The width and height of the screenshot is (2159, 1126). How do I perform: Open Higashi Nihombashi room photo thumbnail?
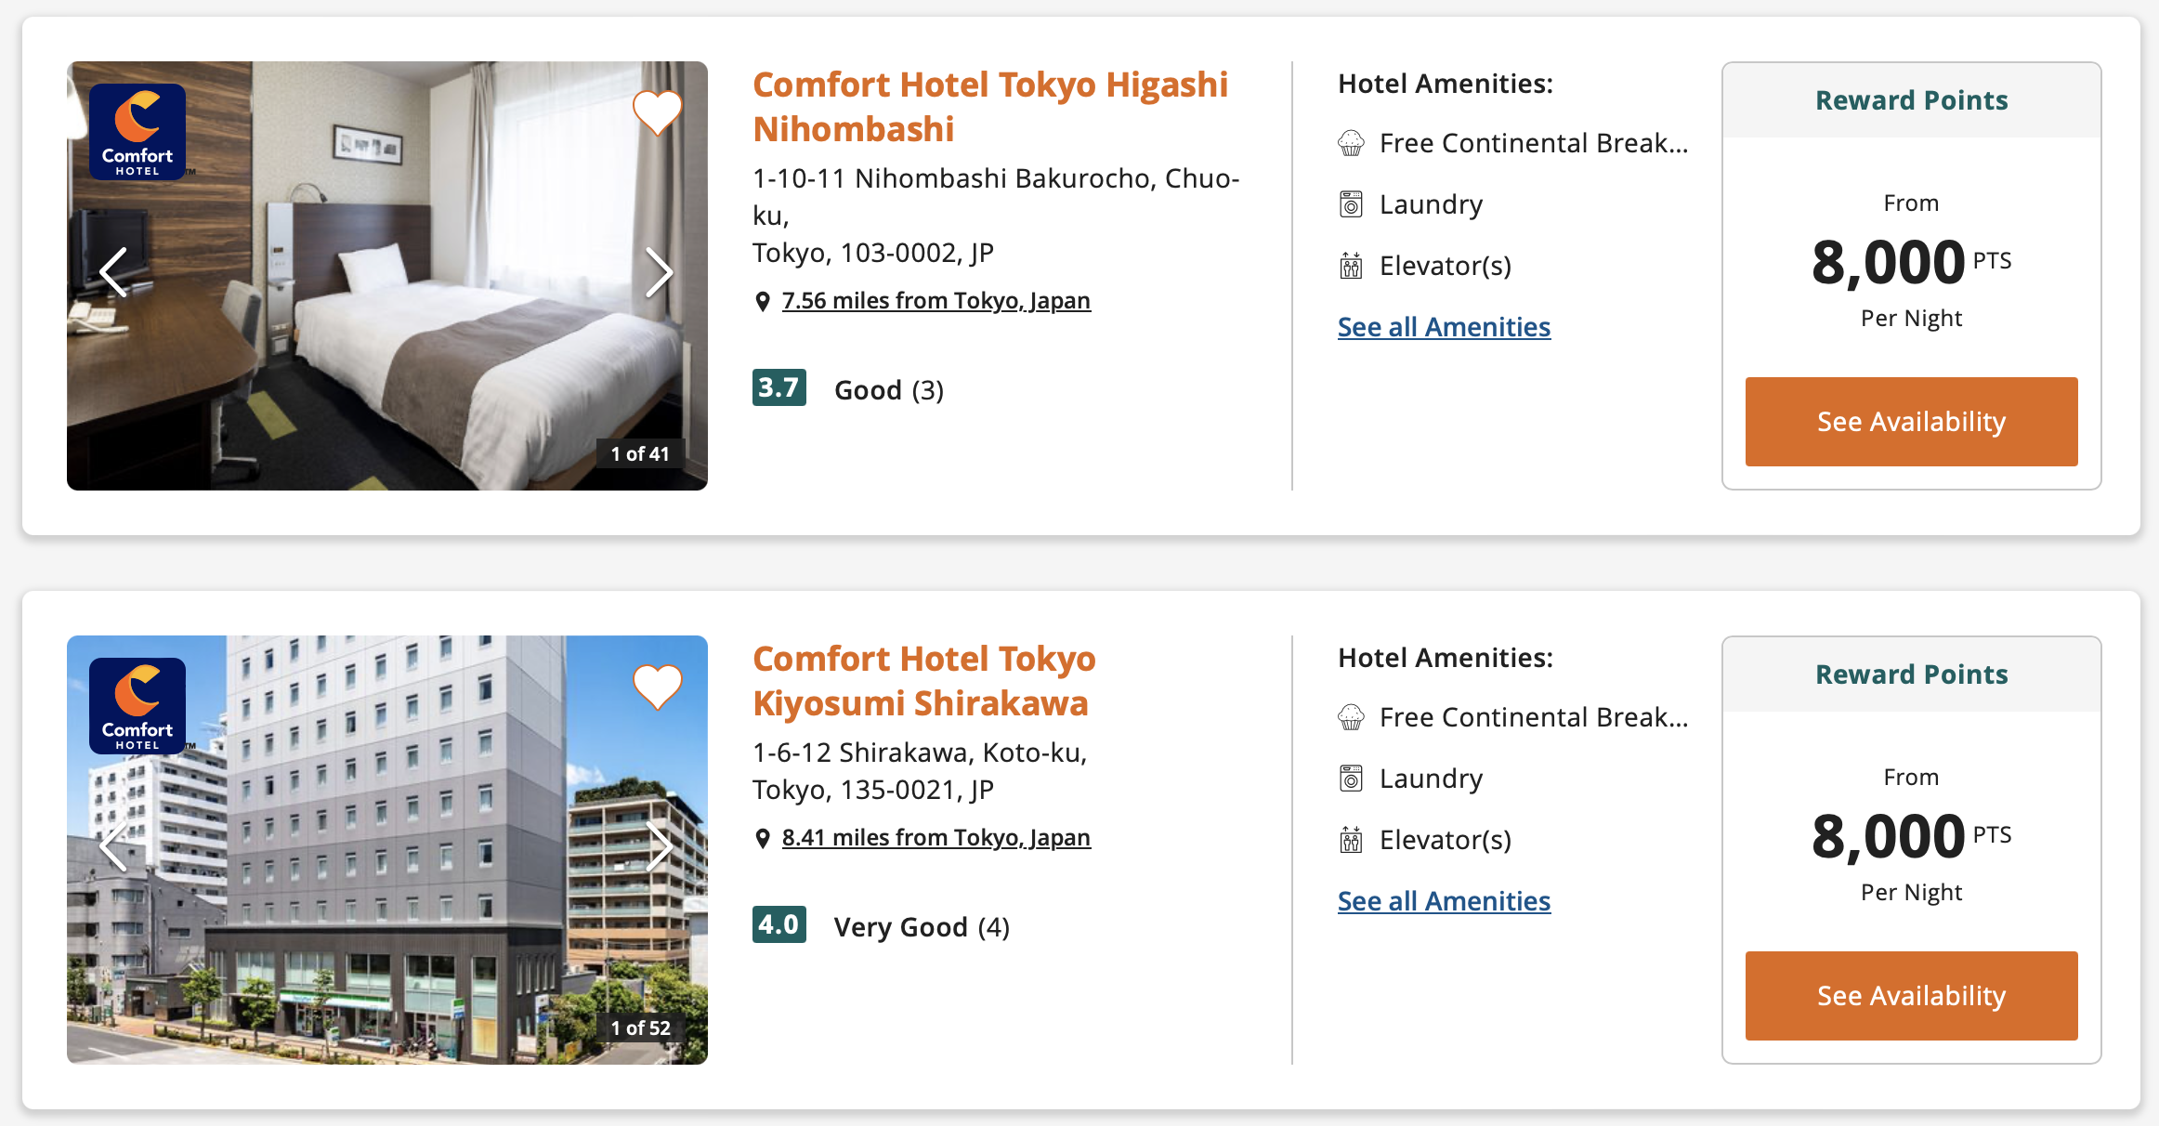pos(387,276)
